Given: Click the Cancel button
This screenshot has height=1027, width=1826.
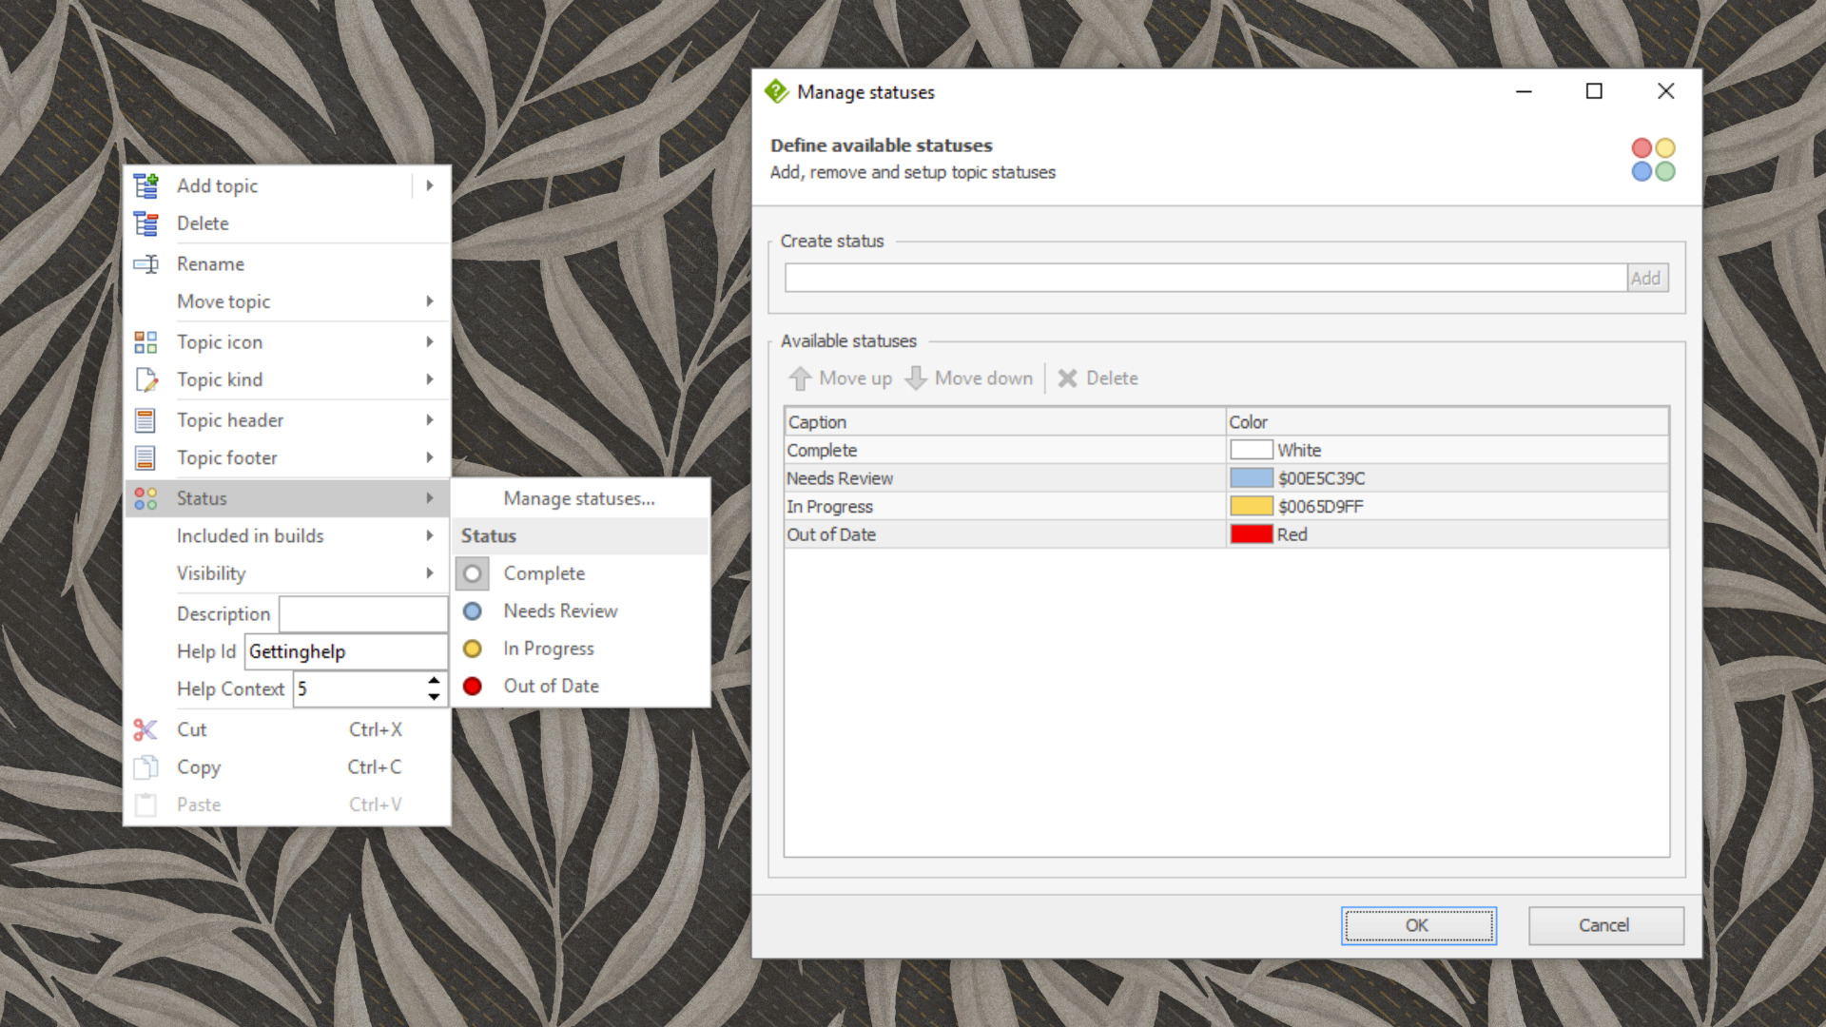Looking at the screenshot, I should [x=1605, y=925].
